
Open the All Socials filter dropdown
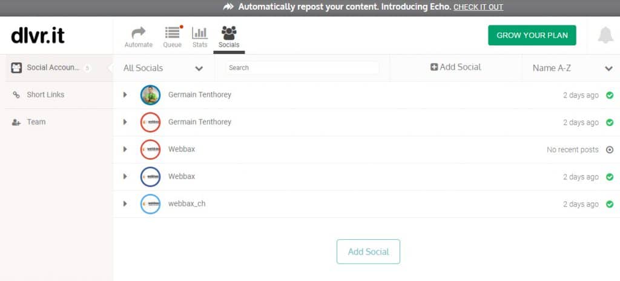[x=163, y=68]
